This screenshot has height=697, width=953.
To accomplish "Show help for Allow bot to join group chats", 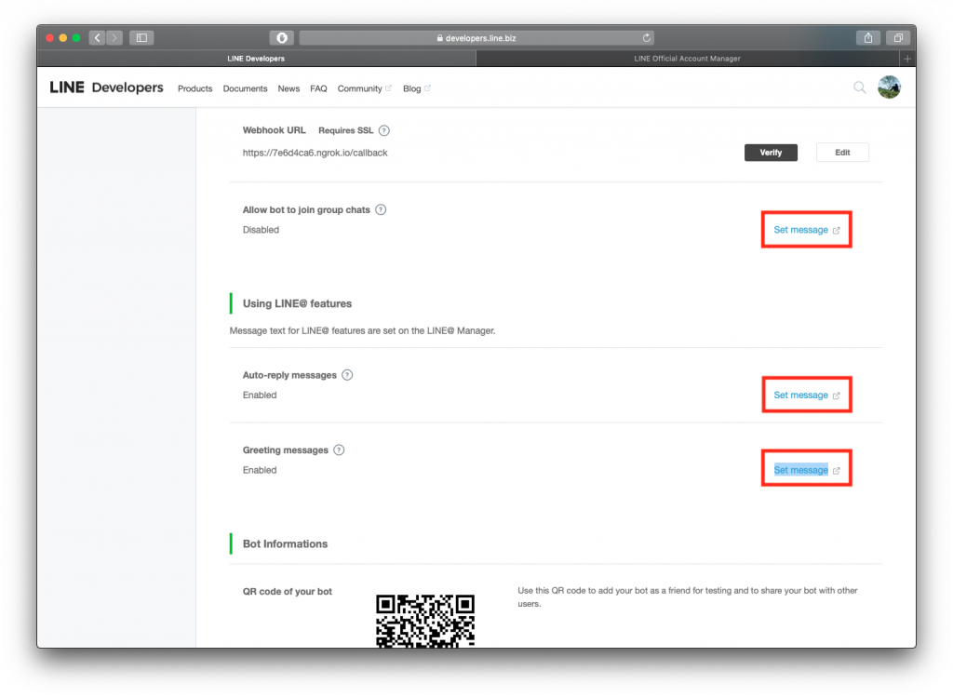I will click(381, 209).
